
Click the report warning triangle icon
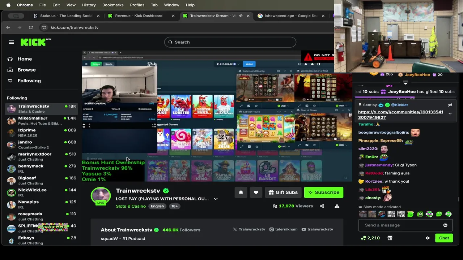pos(337,206)
